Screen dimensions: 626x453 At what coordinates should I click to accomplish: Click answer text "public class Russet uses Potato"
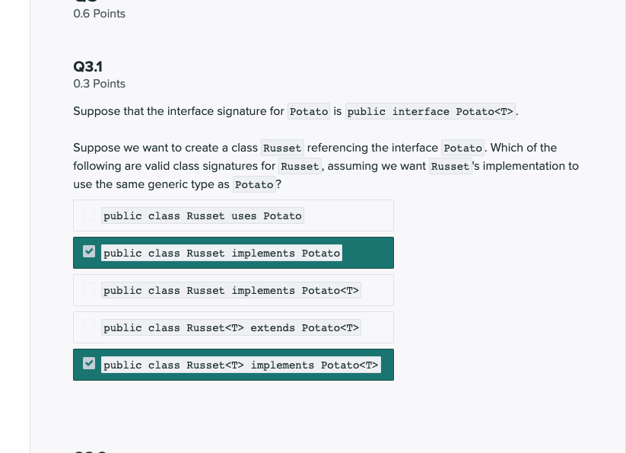tap(202, 216)
